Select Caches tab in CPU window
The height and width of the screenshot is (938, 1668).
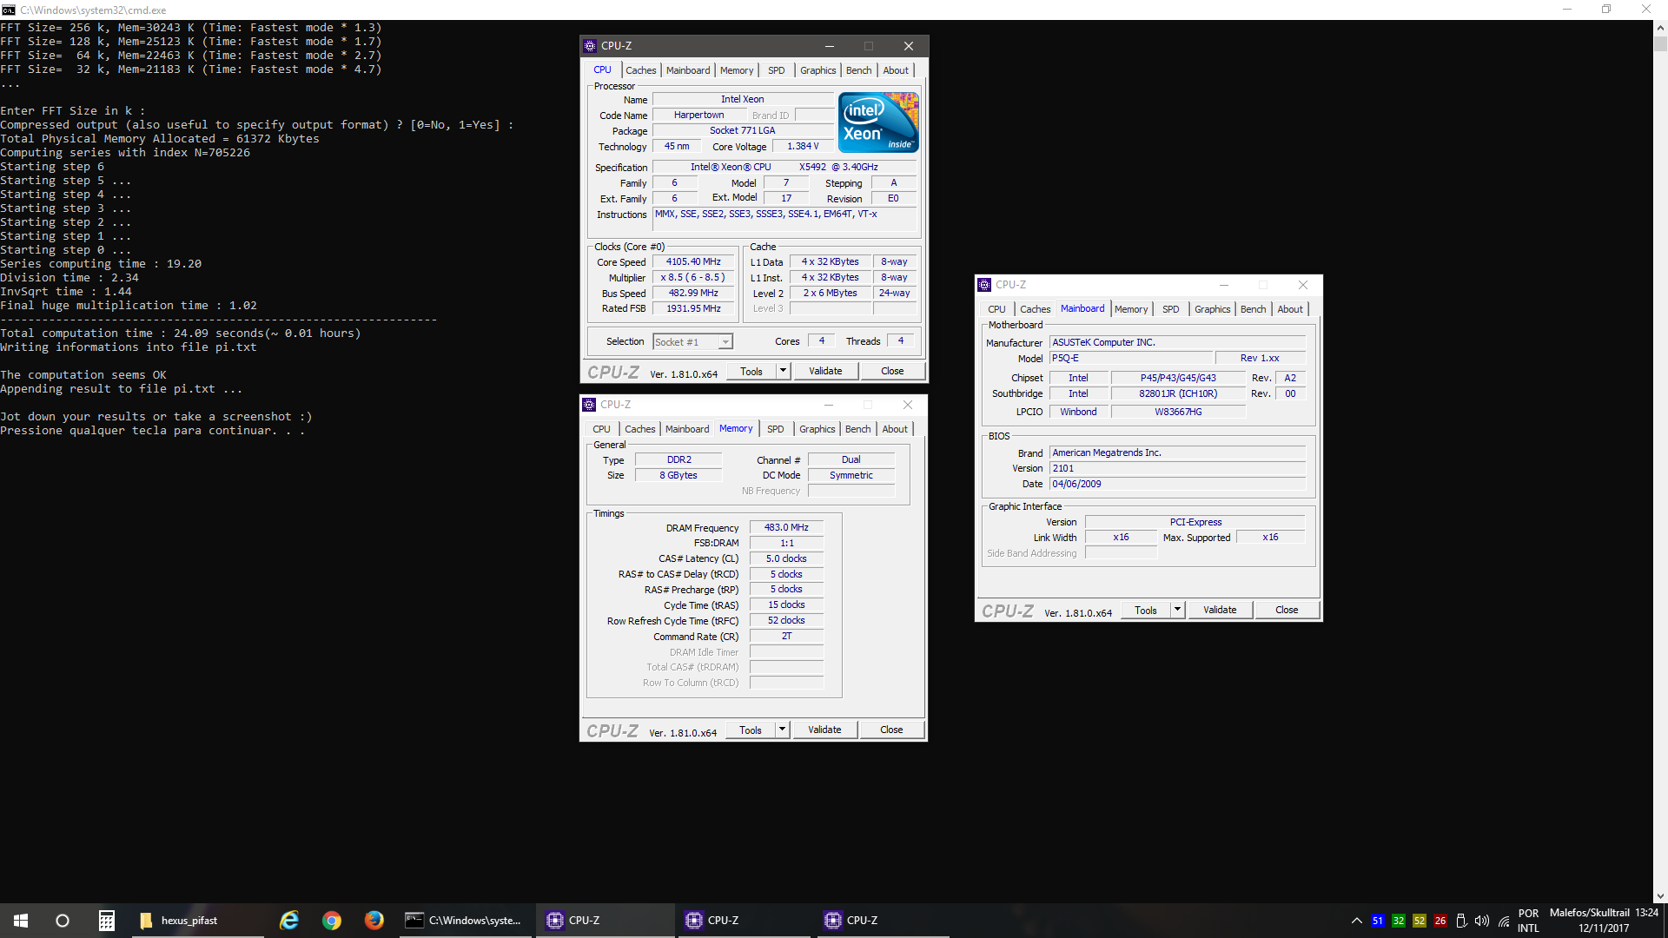pos(641,70)
